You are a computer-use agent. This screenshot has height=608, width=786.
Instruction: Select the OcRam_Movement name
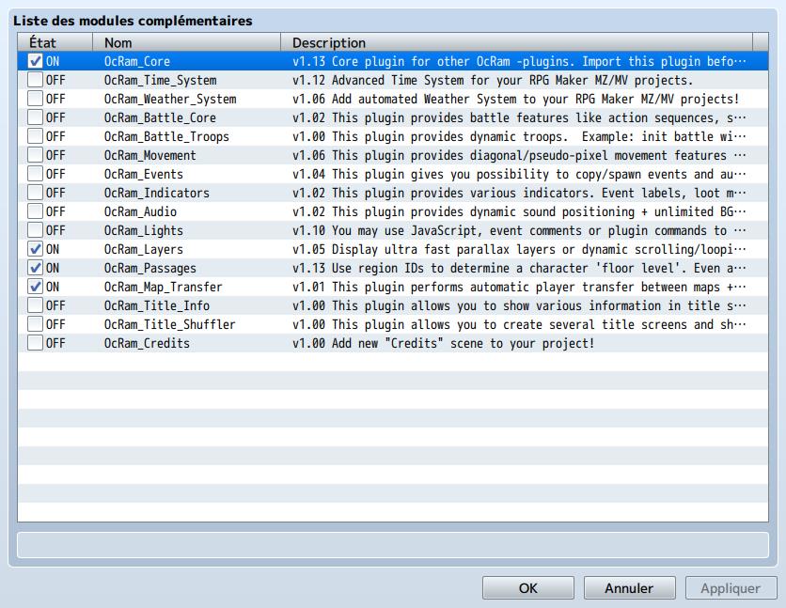[149, 155]
